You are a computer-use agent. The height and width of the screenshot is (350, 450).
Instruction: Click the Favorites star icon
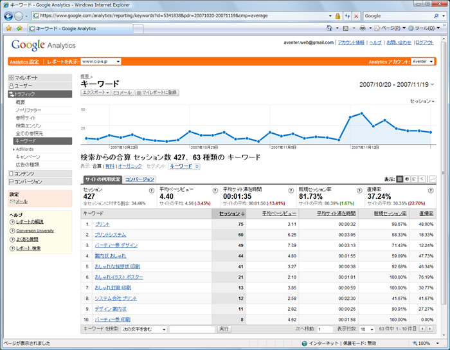click(x=9, y=28)
